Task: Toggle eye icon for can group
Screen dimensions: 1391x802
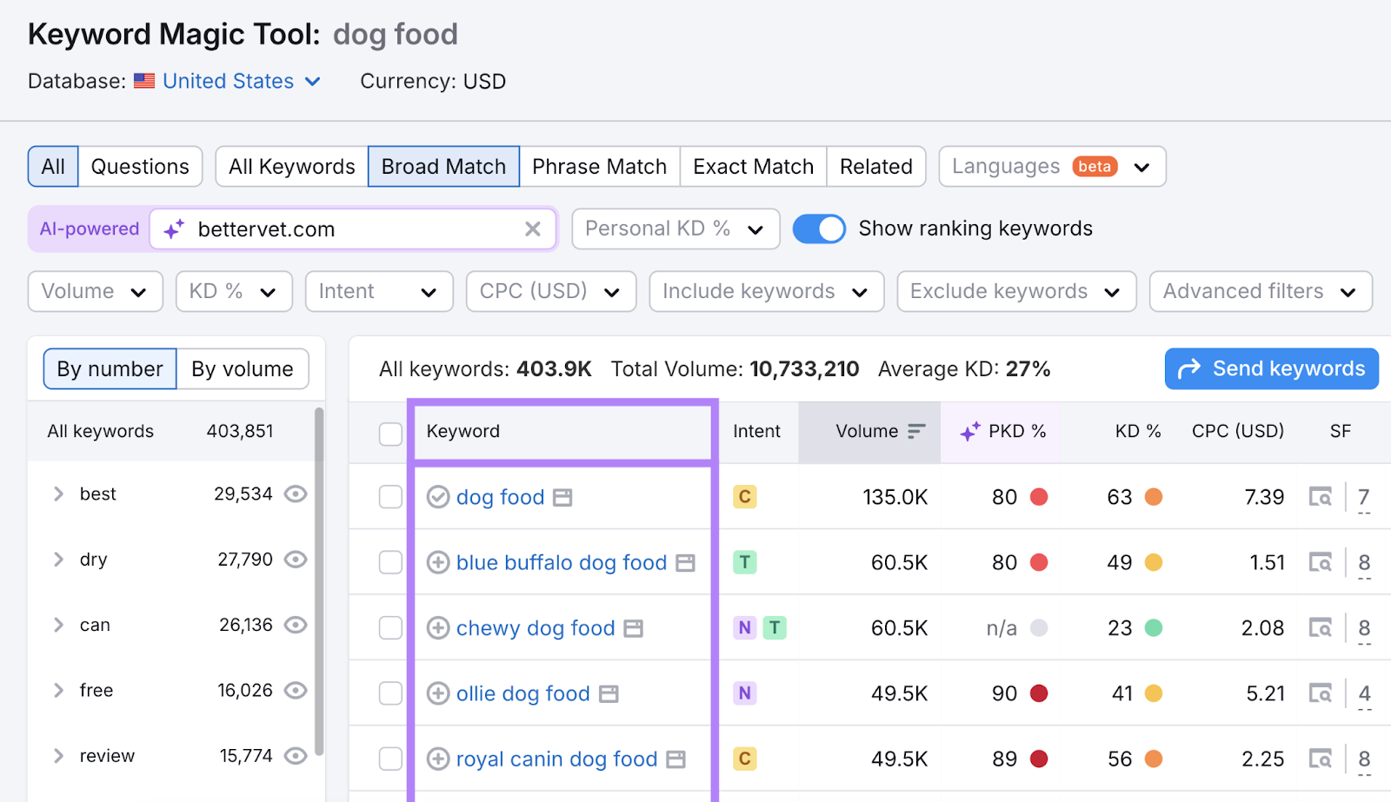Action: (296, 625)
